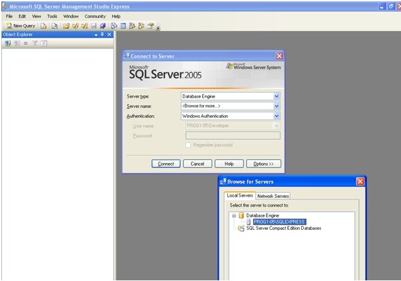Open the Edit menu
The image size is (401, 281).
coord(22,16)
